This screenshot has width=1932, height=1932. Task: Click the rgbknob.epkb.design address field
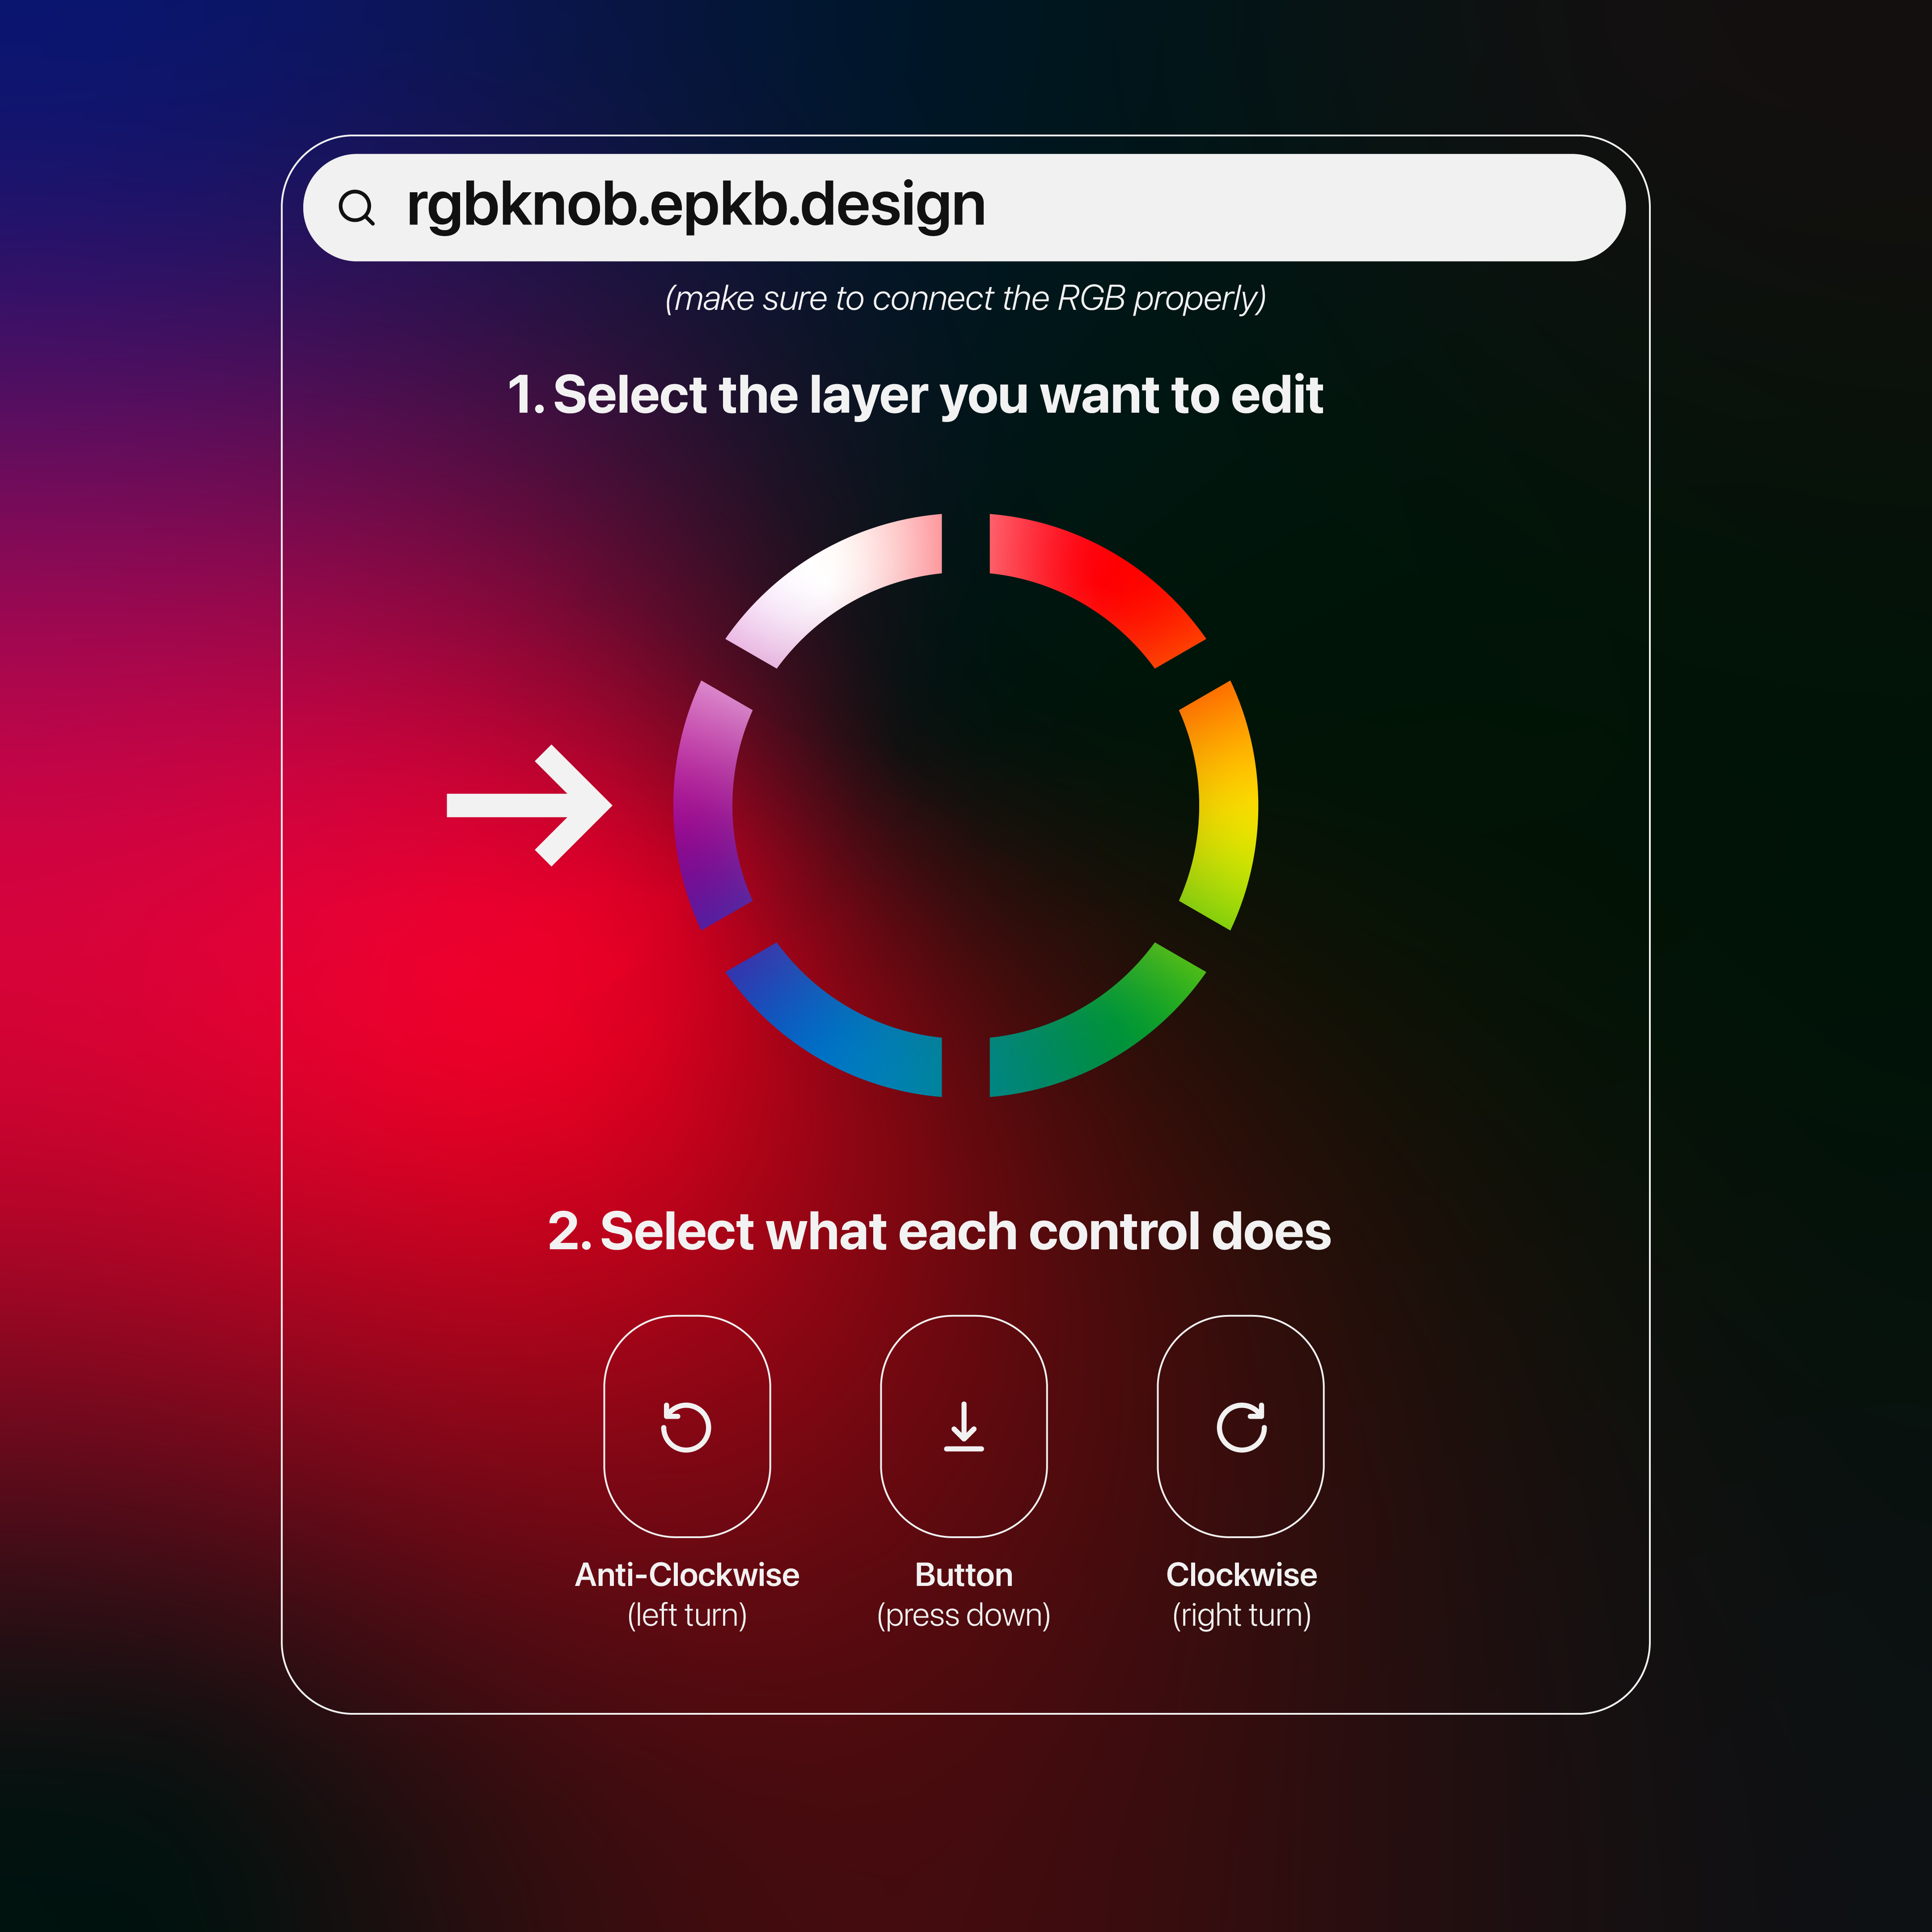coord(964,208)
